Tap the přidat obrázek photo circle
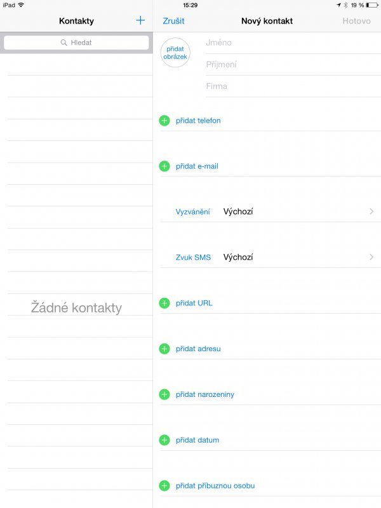Screen dimensions: 381x508 point(175,53)
